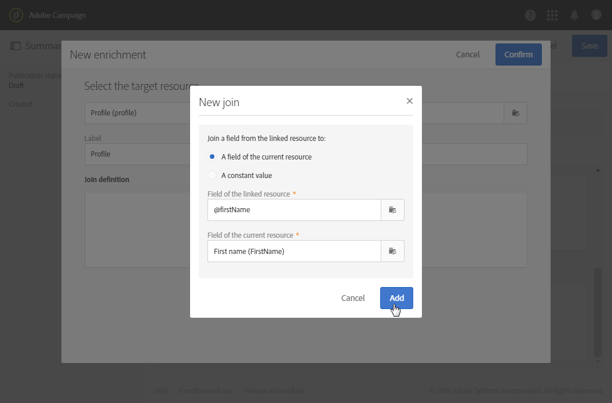Viewport: 612px width, 403px height.
Task: Click the Label field containing Profile
Action: click(139, 154)
